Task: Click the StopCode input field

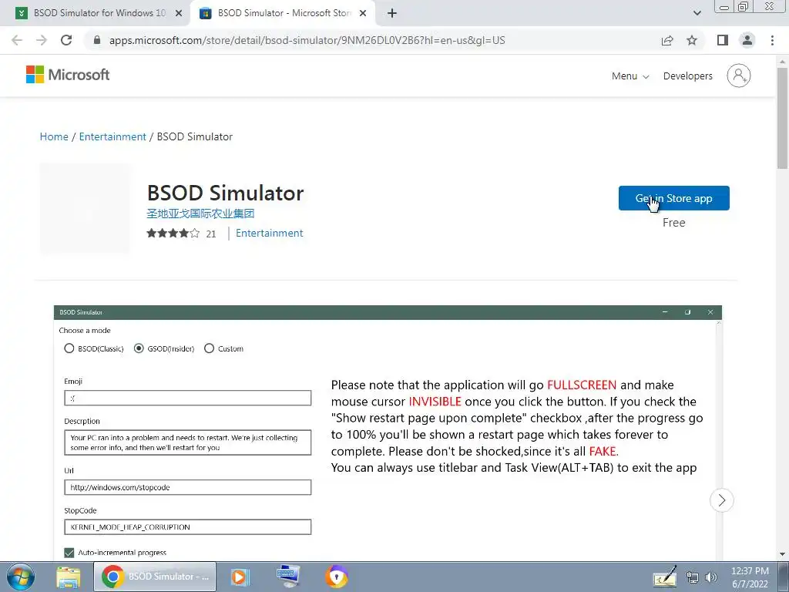Action: point(188,527)
